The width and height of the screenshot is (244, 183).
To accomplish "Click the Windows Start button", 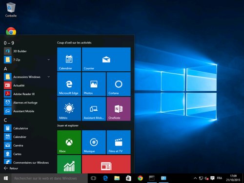I will click(6, 178).
